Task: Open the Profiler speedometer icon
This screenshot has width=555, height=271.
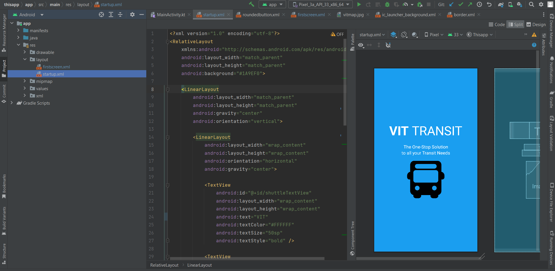Action: pyautogui.click(x=406, y=4)
